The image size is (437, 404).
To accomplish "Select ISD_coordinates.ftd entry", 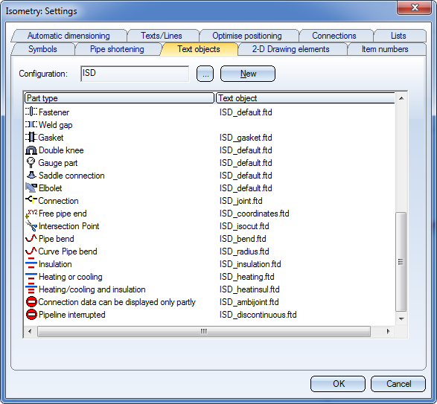I will click(x=254, y=214).
